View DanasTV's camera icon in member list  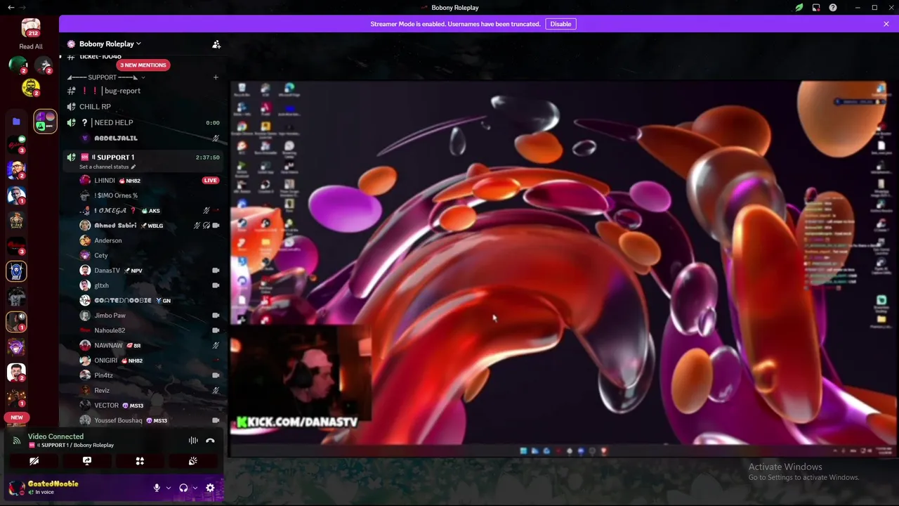tap(216, 271)
